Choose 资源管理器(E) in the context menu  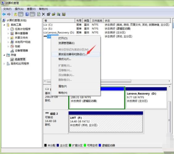[x=76, y=43]
